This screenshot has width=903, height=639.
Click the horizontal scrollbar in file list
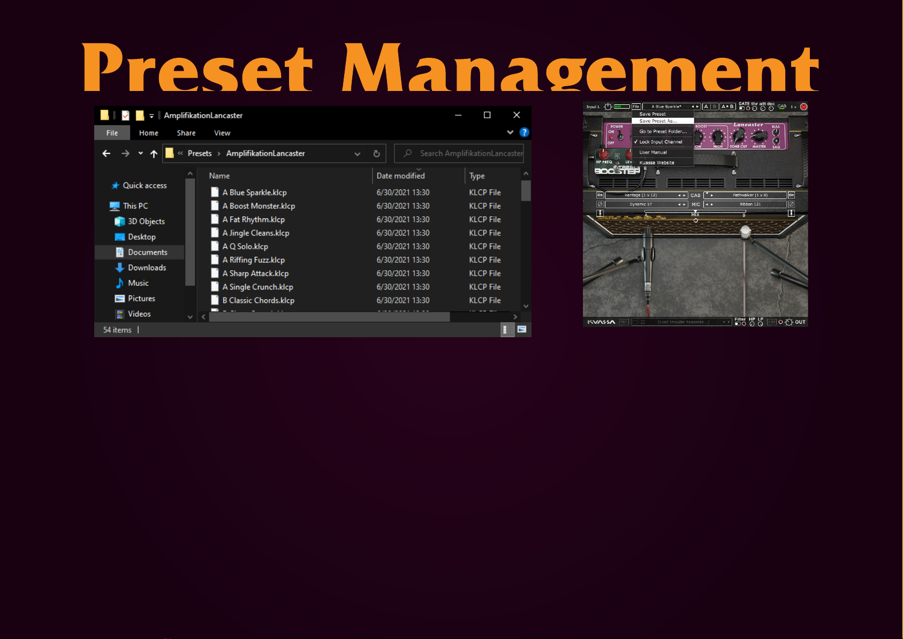click(x=329, y=317)
